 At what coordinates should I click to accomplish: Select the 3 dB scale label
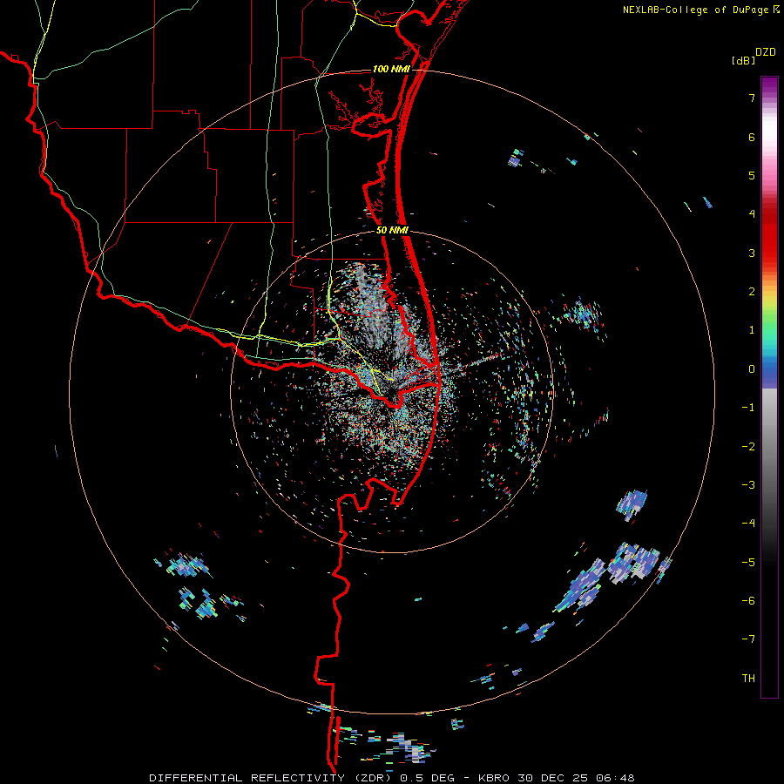[752, 253]
